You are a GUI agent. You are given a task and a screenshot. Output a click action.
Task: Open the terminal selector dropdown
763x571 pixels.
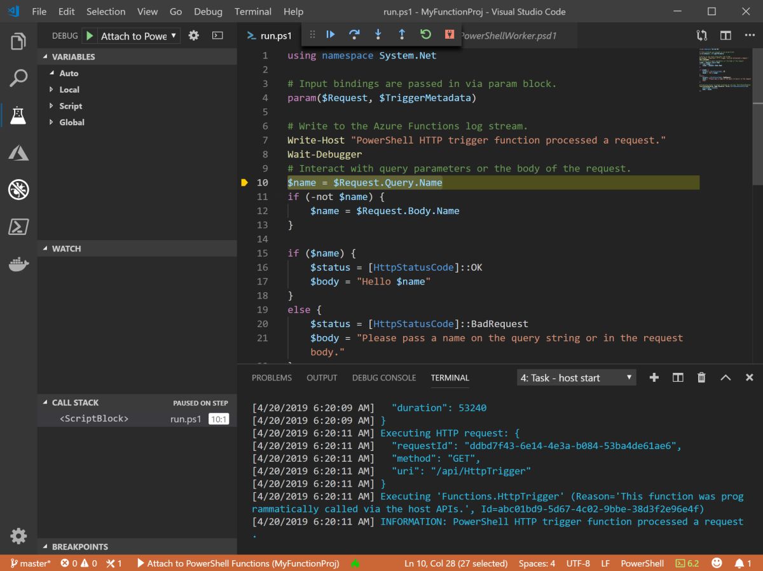pyautogui.click(x=577, y=377)
